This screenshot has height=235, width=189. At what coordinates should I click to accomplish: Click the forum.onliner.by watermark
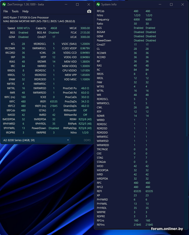pyautogui.click(x=167, y=229)
